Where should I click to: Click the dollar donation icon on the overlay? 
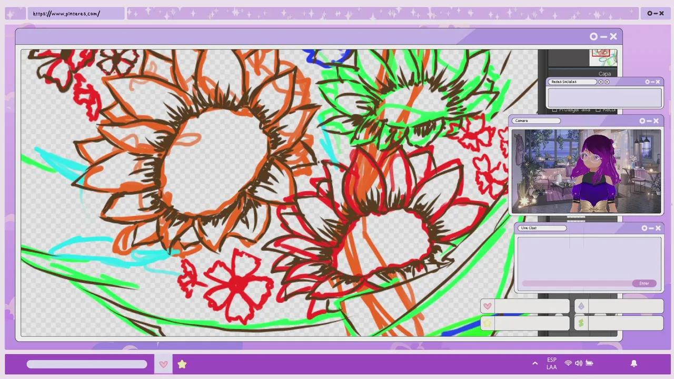[581, 322]
